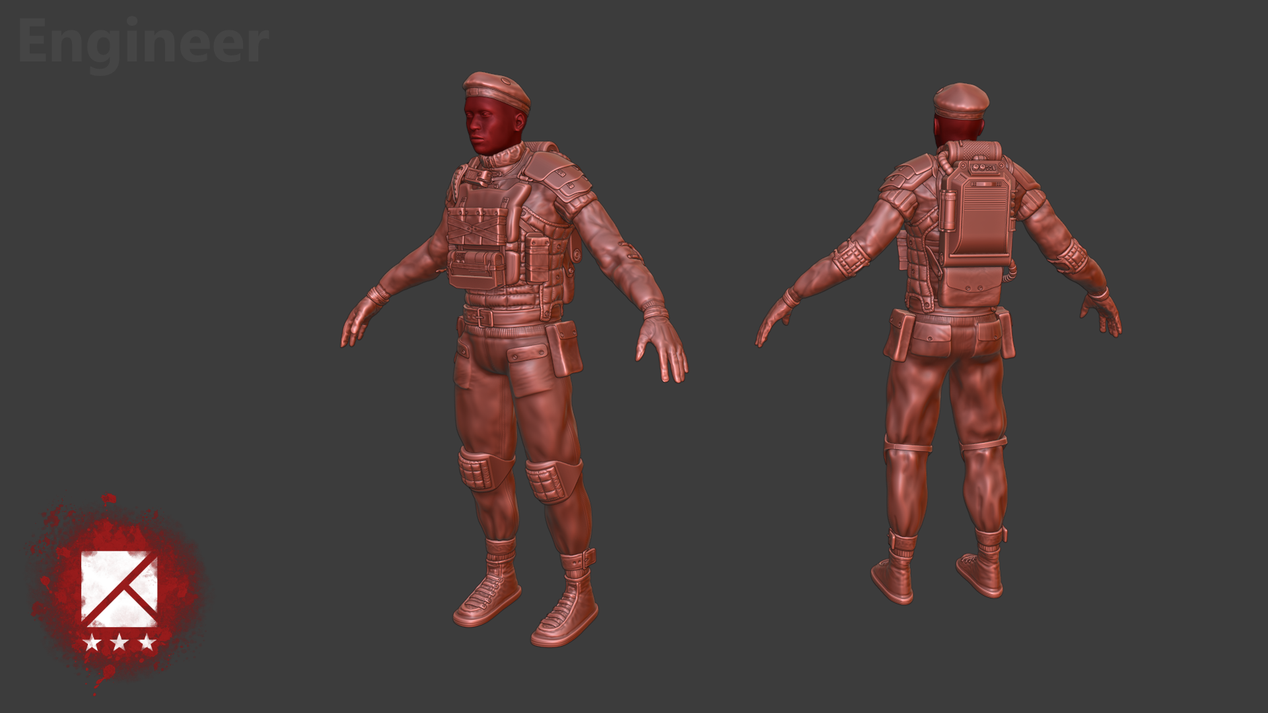Click the back-view Engineer character model
This screenshot has width=1268, height=713.
(x=938, y=343)
